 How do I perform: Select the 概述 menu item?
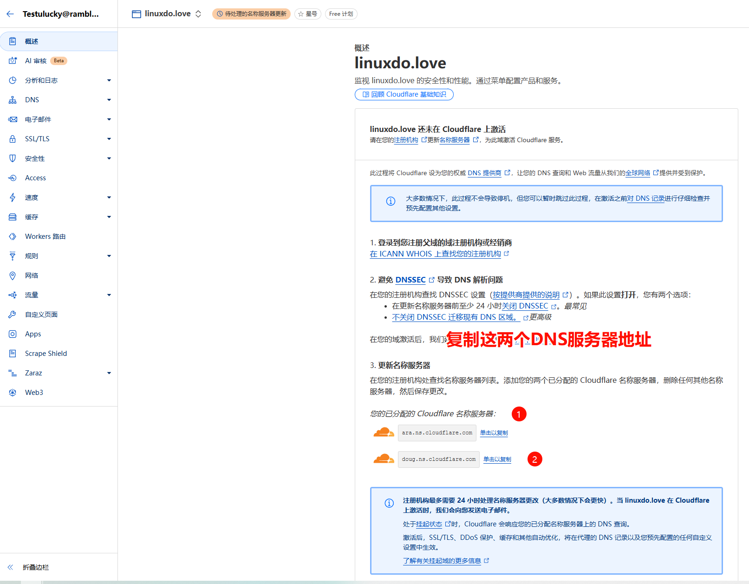(59, 41)
